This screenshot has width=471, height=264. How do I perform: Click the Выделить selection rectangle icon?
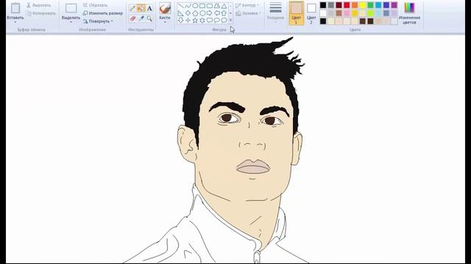[x=71, y=8]
